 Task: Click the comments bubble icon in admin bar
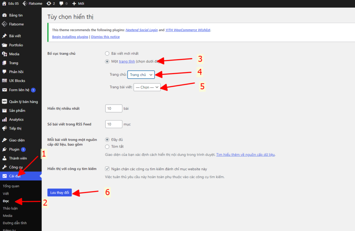click(61, 3)
